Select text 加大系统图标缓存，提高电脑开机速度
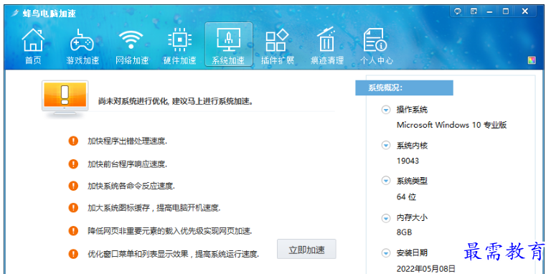This screenshot has width=551, height=274. 154,207
